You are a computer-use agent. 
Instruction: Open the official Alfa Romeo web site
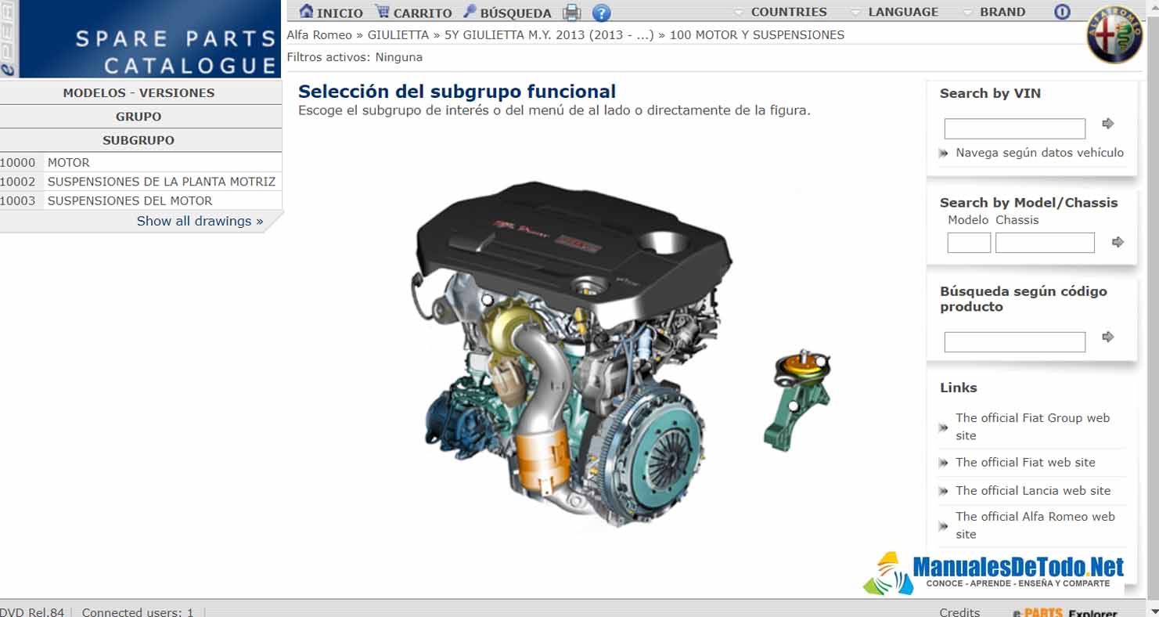click(1035, 525)
